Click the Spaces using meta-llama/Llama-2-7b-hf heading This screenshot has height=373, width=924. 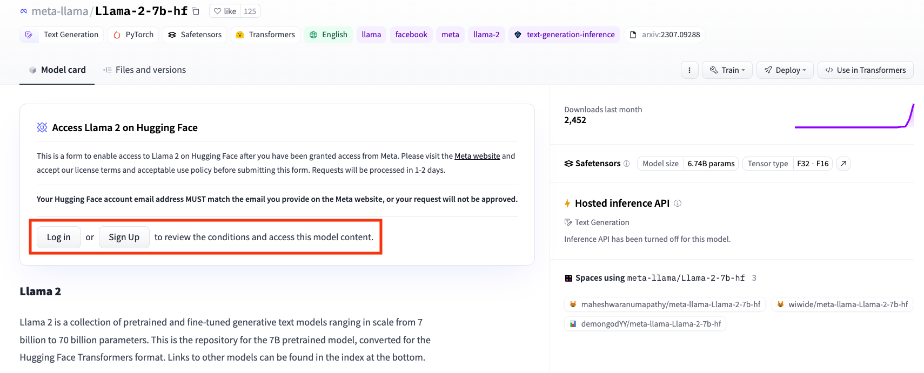coord(660,278)
